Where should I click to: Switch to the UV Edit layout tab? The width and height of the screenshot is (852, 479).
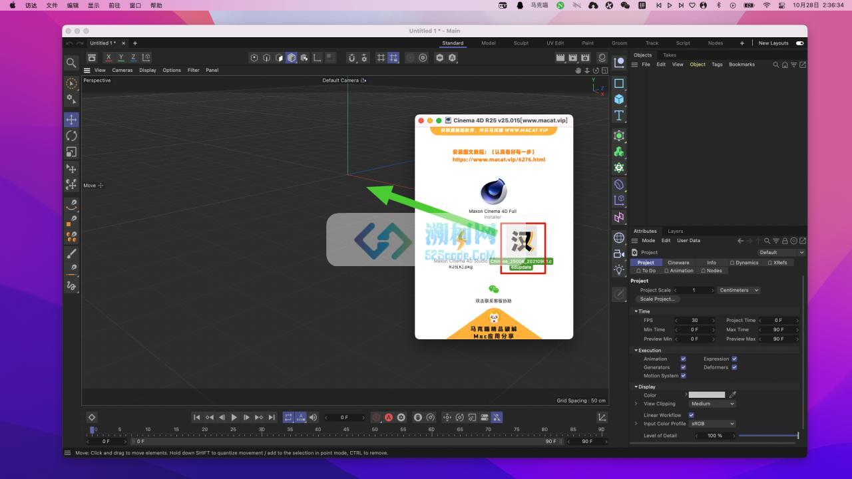[x=555, y=43]
